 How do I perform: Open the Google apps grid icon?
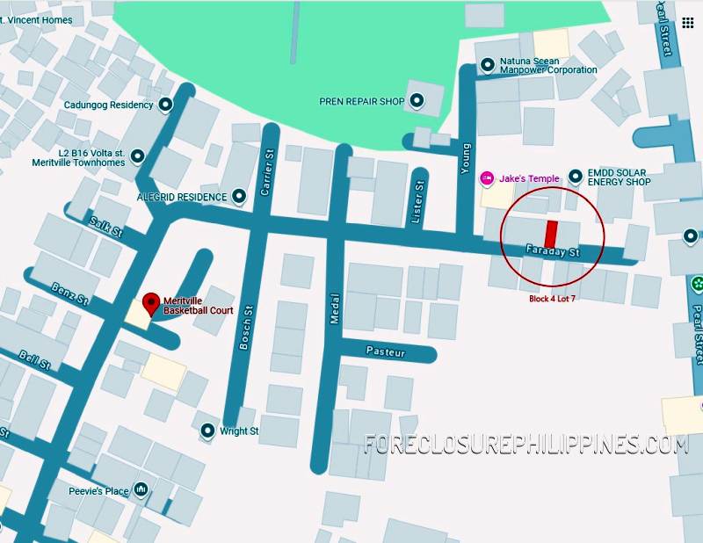(688, 23)
